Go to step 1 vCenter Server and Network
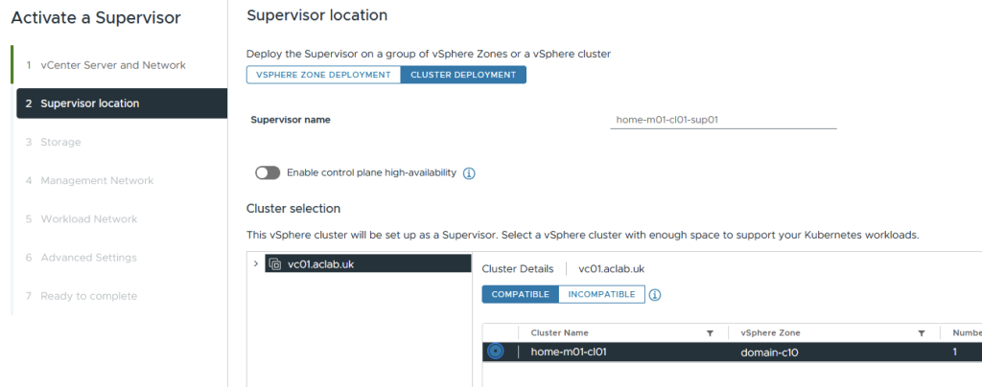Viewport: 982px width, 387px height. (x=113, y=65)
